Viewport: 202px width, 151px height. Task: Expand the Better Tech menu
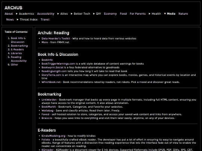point(80,14)
